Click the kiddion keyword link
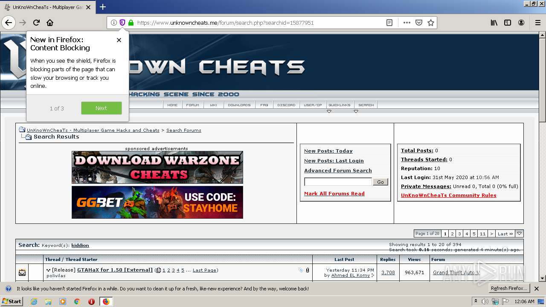The image size is (546, 307). point(80,245)
